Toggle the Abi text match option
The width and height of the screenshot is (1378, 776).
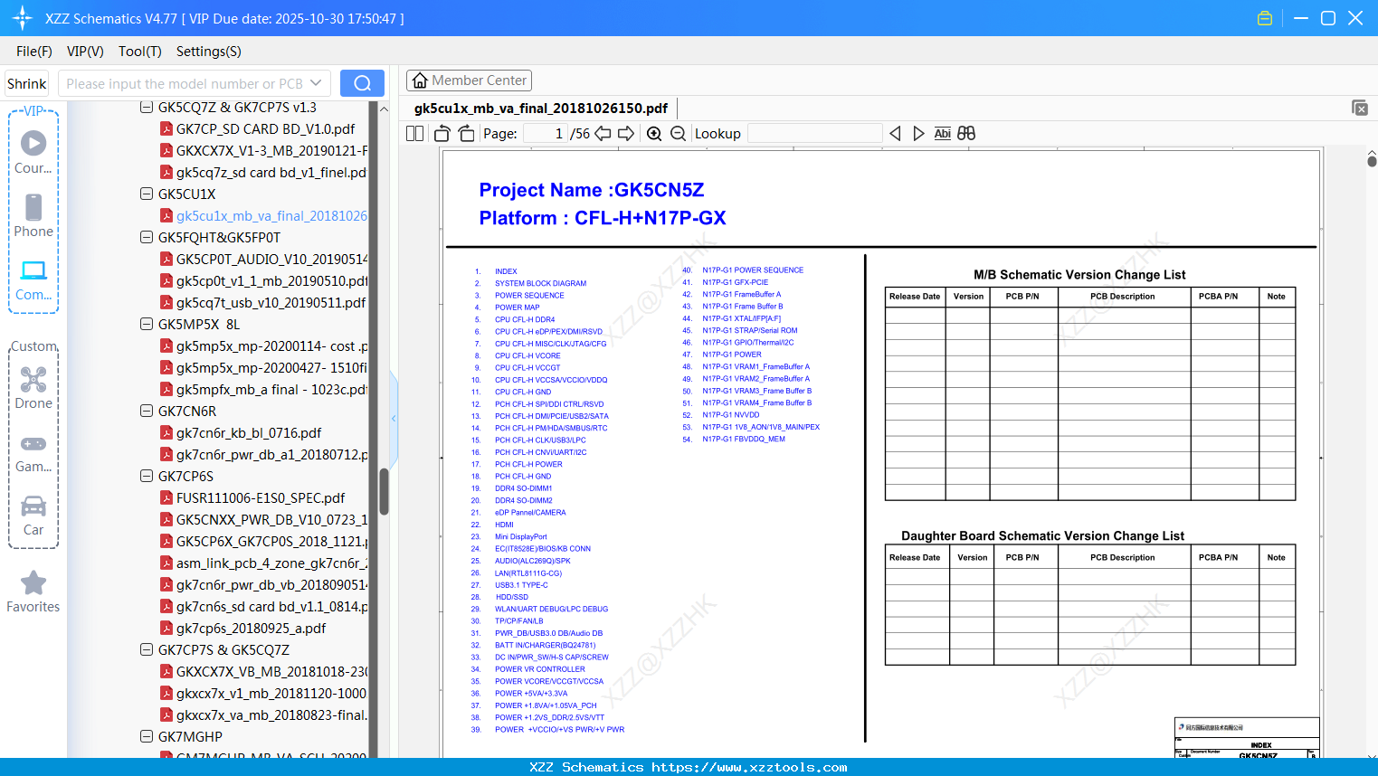point(942,134)
